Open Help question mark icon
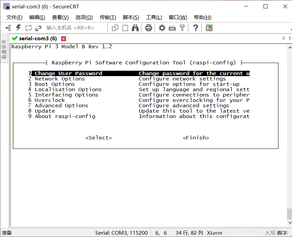This screenshot has width=292, height=237. pyautogui.click(x=195, y=28)
